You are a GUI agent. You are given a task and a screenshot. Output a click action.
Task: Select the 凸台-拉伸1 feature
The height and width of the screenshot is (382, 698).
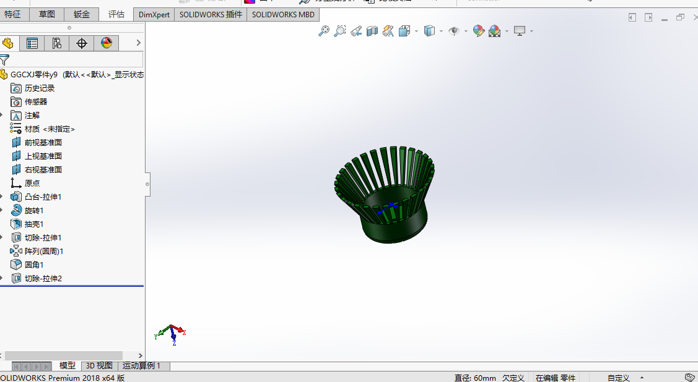point(36,197)
